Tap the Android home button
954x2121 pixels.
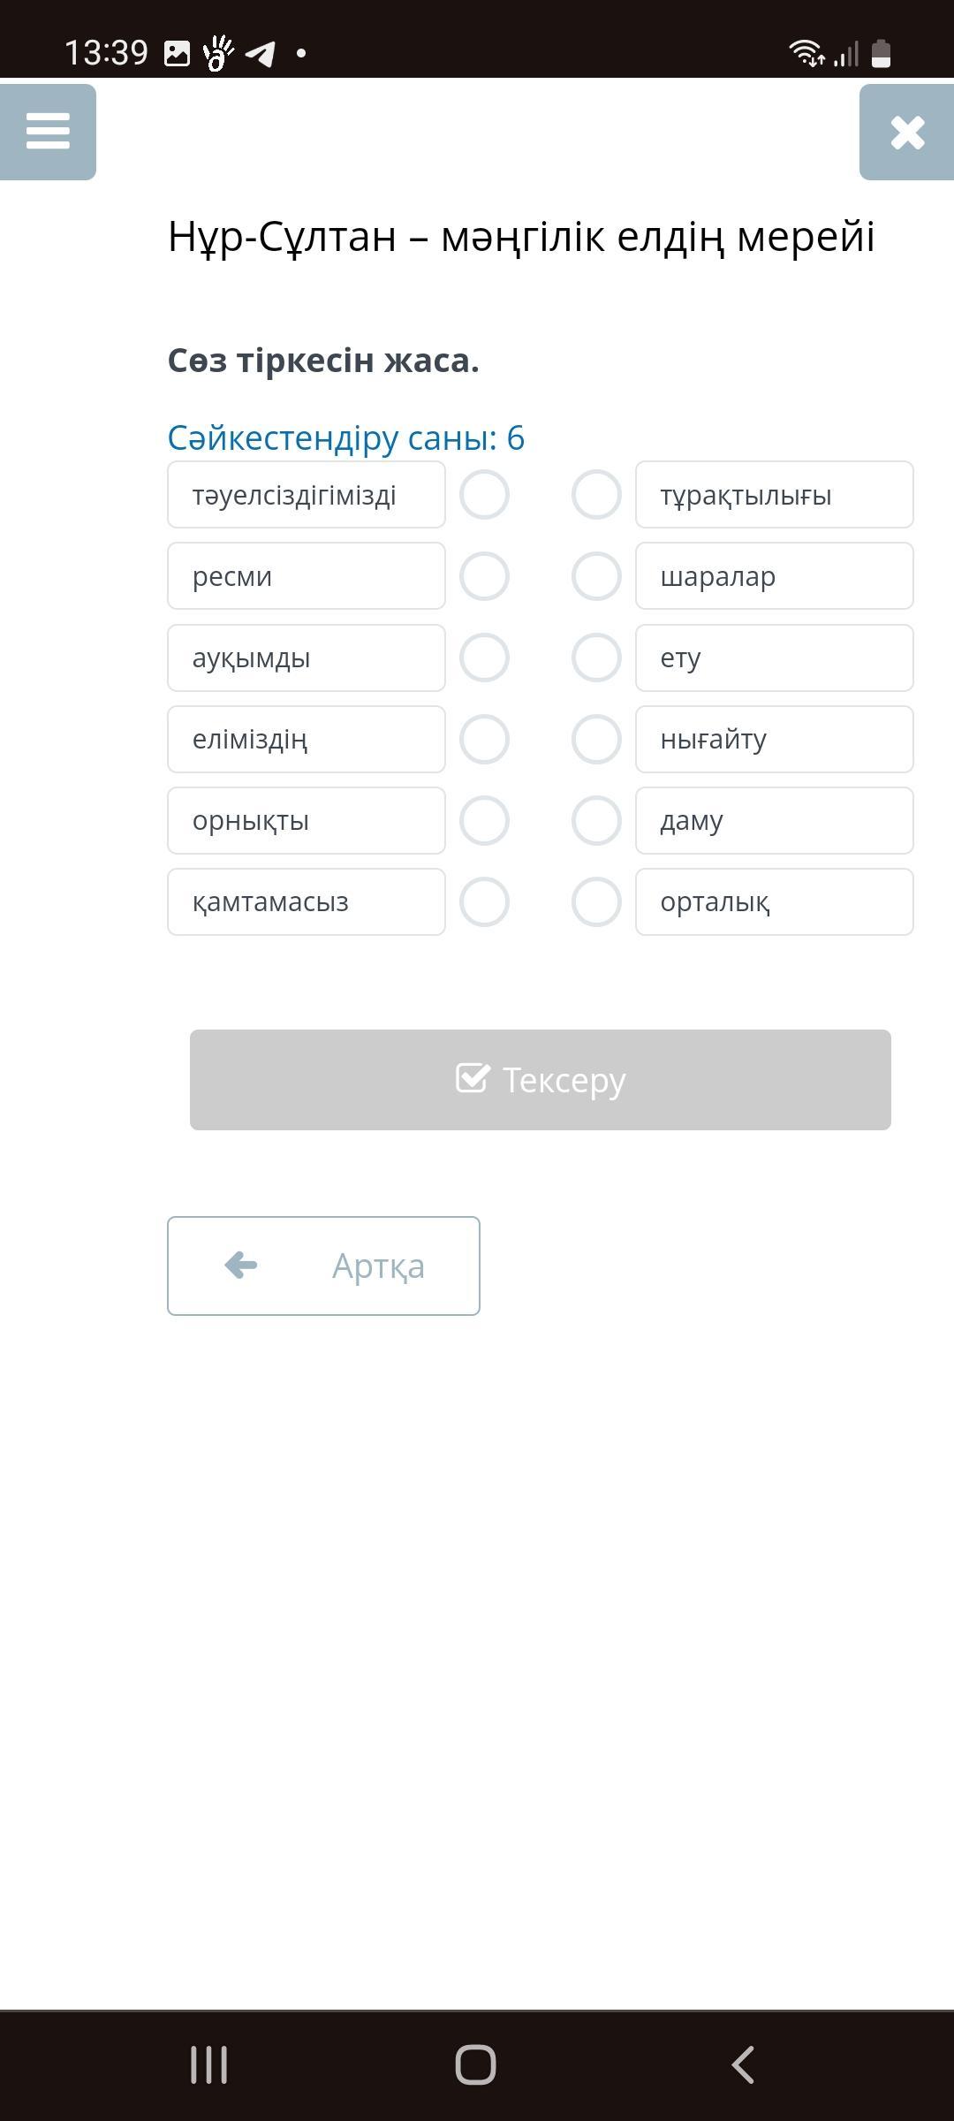click(x=475, y=2065)
